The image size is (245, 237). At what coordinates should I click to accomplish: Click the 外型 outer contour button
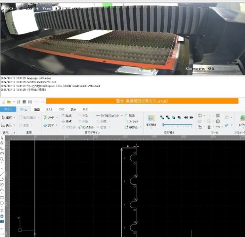[84, 115]
